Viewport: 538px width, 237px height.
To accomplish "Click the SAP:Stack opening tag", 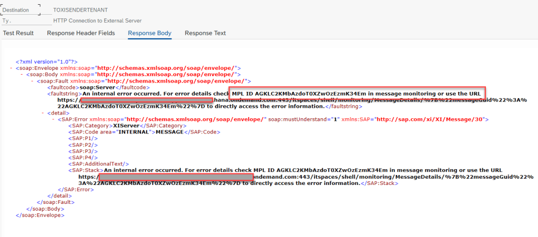I will (x=86, y=170).
